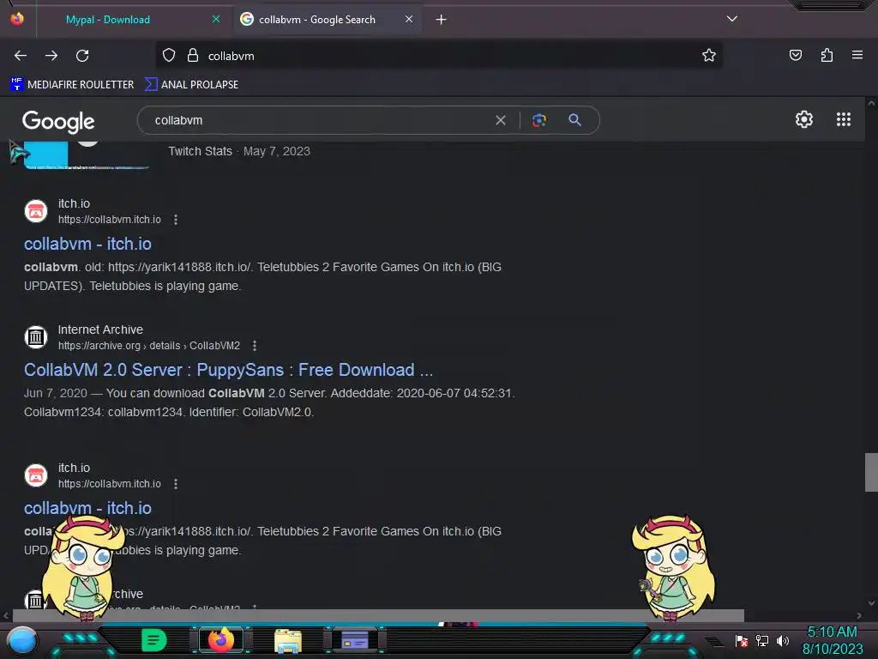Go forward using the browser forward arrow
878x659 pixels.
51,56
